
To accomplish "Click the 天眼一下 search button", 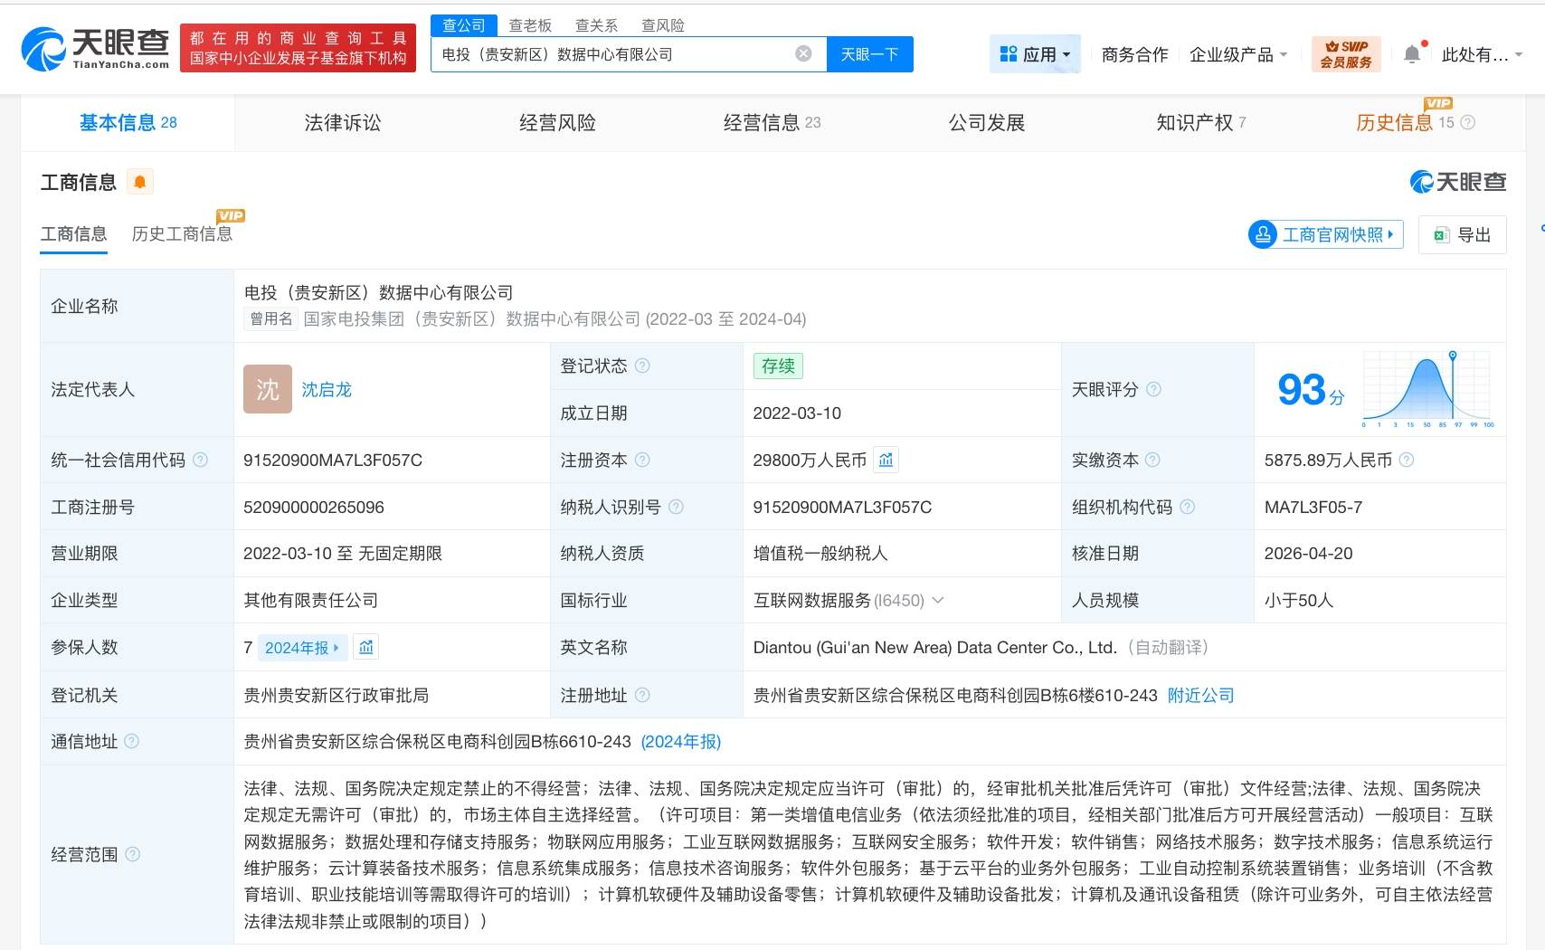I will 869,54.
